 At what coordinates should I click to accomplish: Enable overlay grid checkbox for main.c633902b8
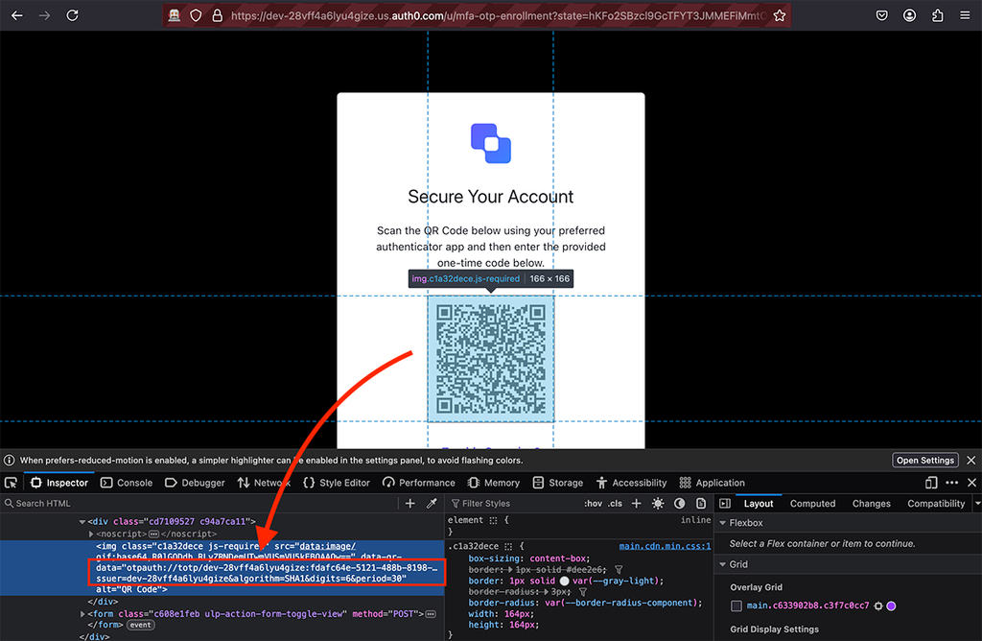pyautogui.click(x=736, y=605)
